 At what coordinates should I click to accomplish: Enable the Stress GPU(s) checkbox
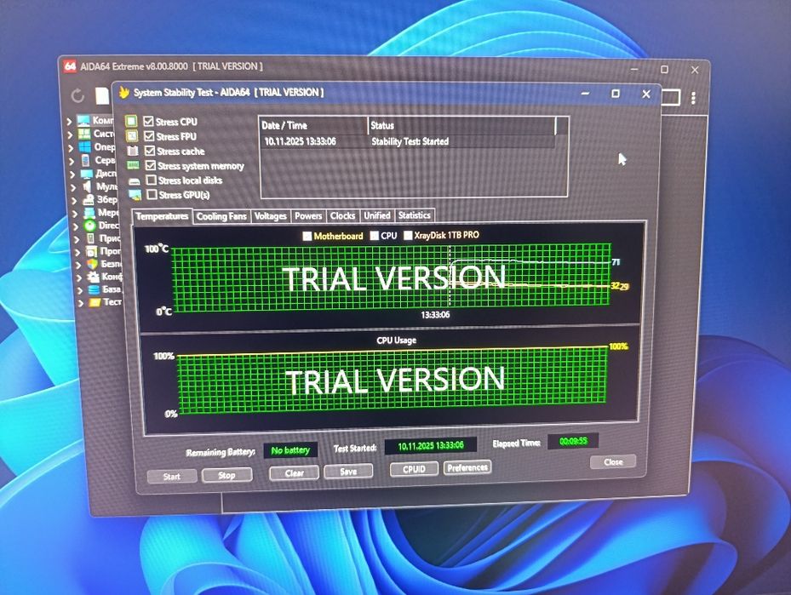pyautogui.click(x=152, y=195)
